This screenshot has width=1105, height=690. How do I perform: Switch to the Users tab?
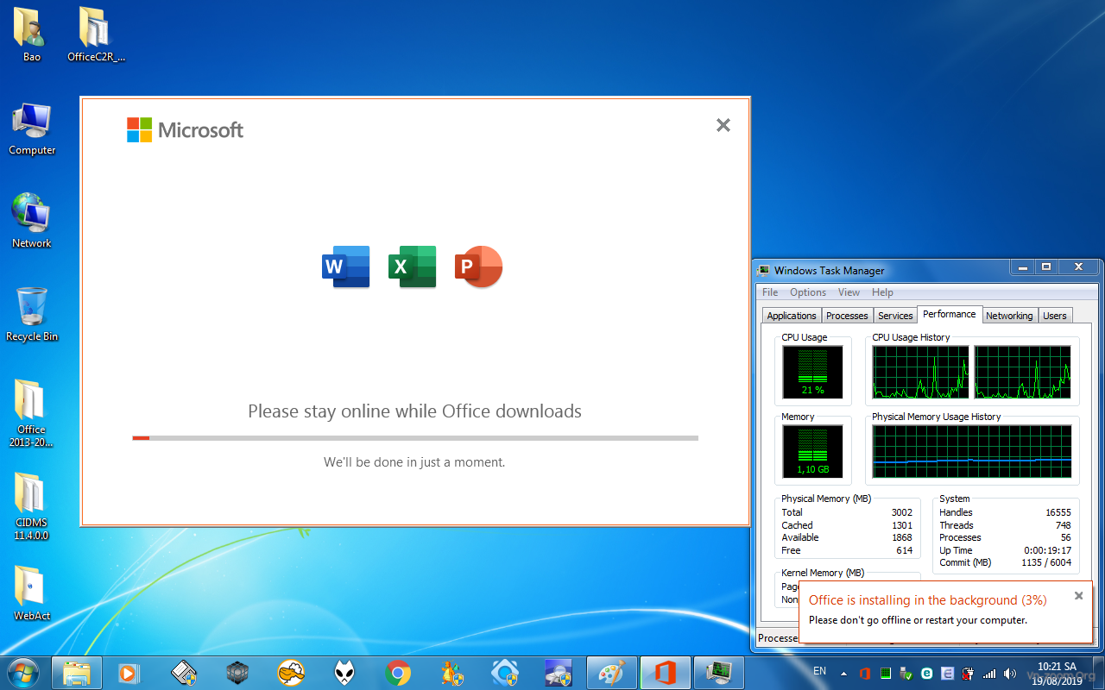point(1055,316)
